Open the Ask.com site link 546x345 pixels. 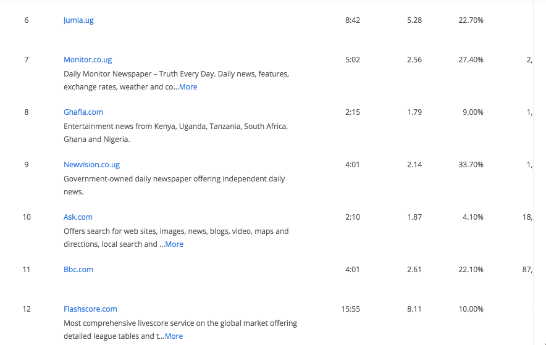(x=78, y=217)
